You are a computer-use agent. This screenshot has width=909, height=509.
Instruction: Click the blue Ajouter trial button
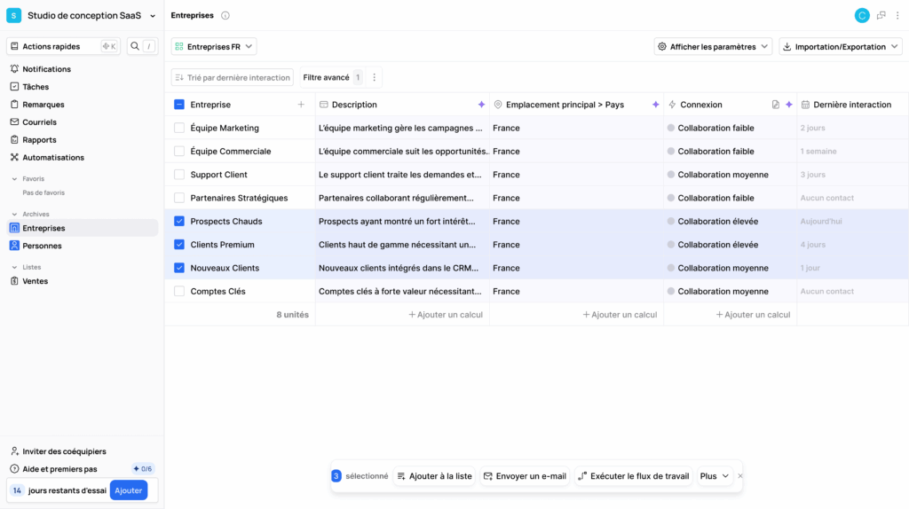129,490
